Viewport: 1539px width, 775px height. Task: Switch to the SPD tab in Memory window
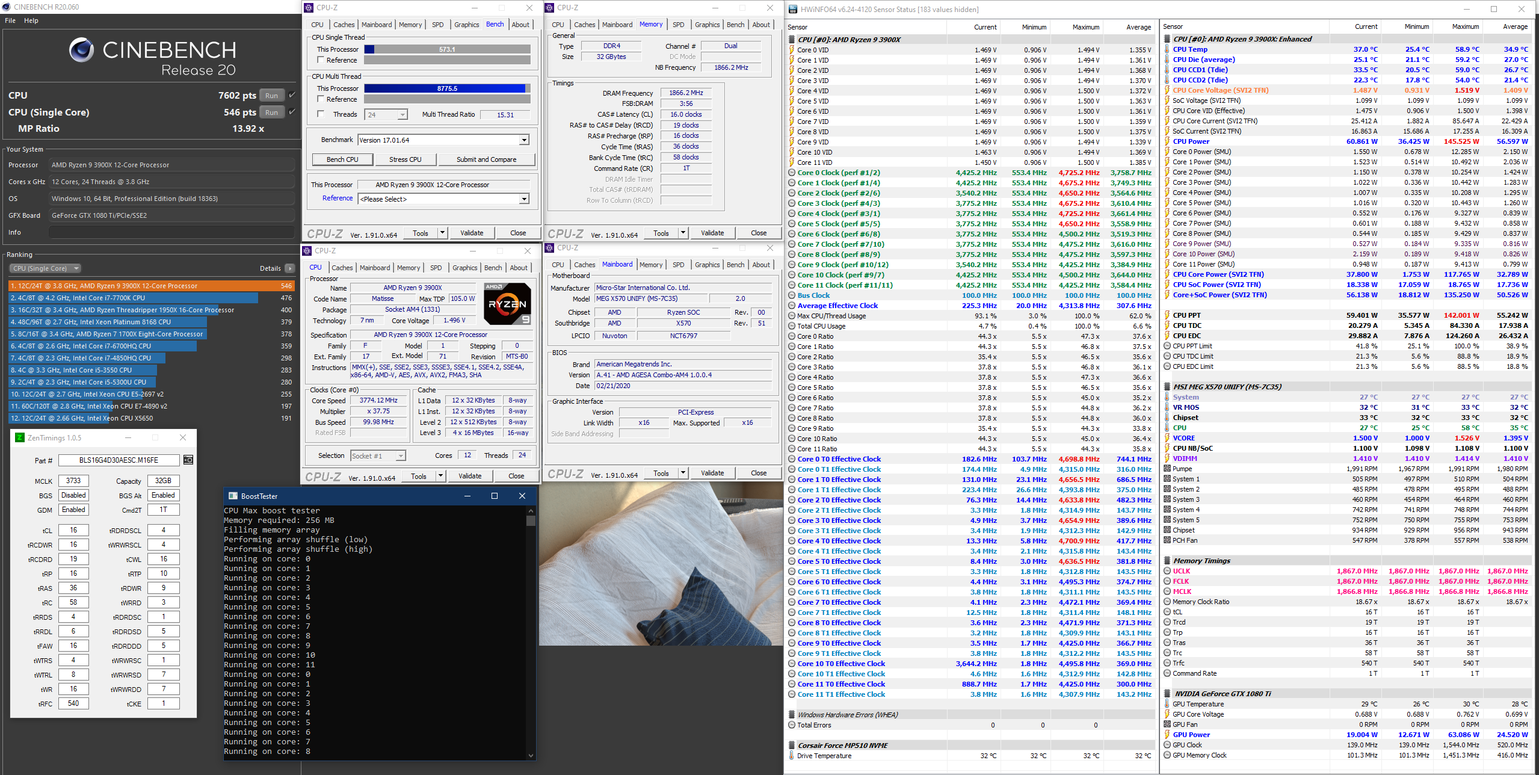tap(678, 25)
